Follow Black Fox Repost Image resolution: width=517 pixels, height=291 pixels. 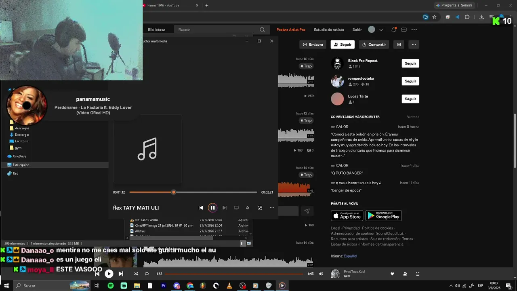pyautogui.click(x=410, y=63)
